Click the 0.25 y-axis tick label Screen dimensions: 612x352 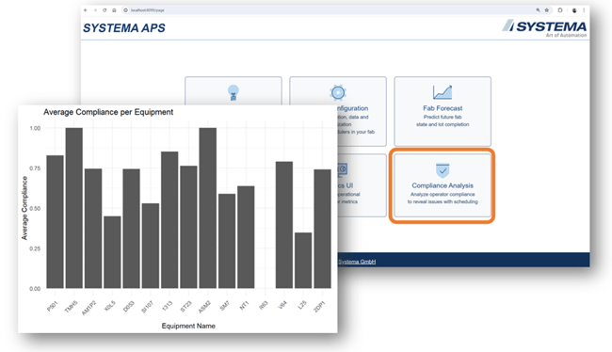pyautogui.click(x=35, y=248)
